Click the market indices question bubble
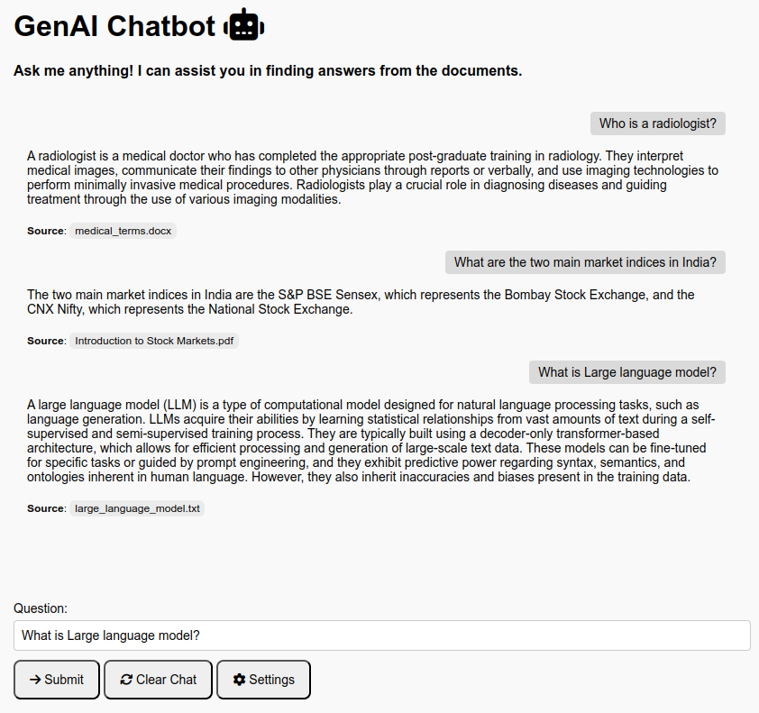Screen dimensions: 759x713 click(x=585, y=262)
